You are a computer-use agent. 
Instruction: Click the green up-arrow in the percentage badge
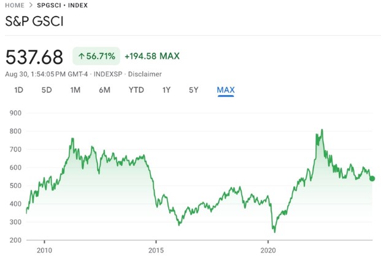pos(81,57)
